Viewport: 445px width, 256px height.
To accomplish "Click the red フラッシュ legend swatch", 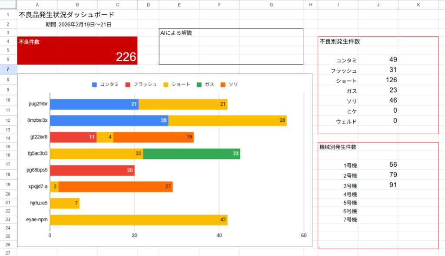I will (128, 84).
